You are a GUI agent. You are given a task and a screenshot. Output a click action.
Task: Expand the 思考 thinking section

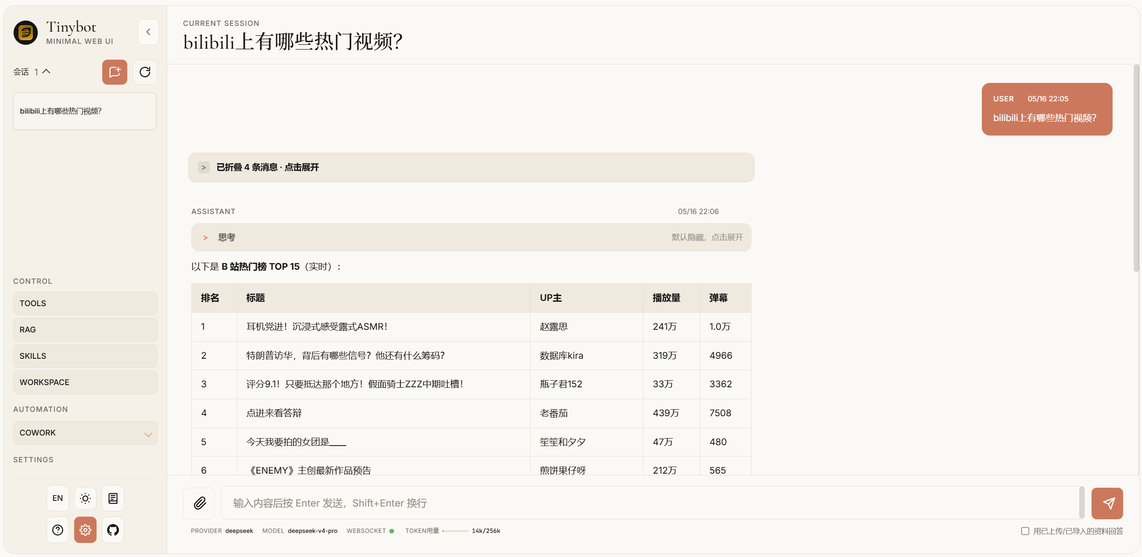point(471,237)
